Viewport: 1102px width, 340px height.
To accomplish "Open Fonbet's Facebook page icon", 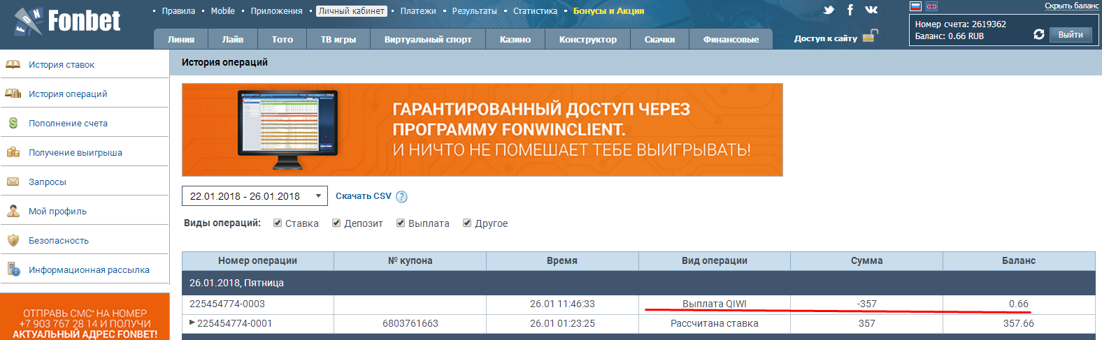I will tap(850, 10).
